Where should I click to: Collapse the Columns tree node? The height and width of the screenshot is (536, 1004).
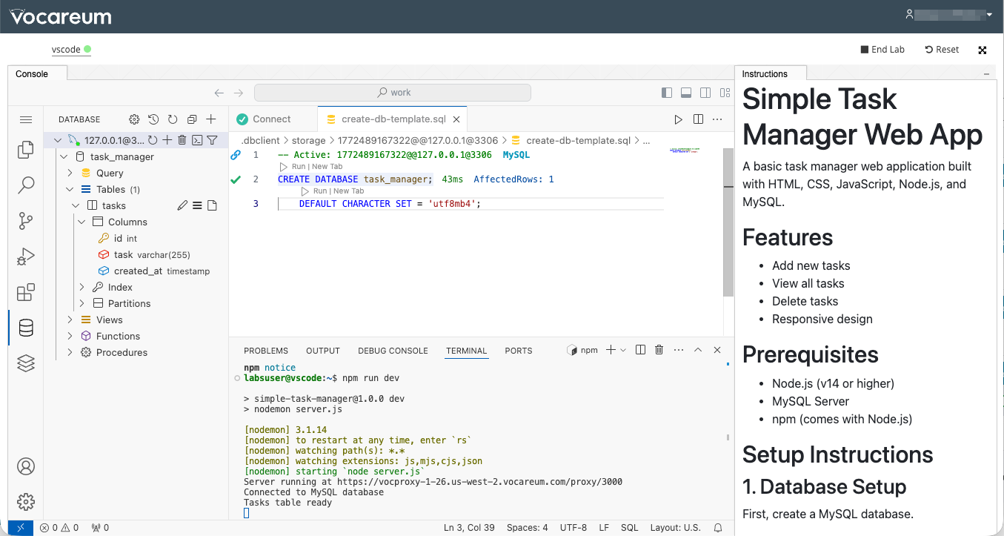click(x=82, y=222)
